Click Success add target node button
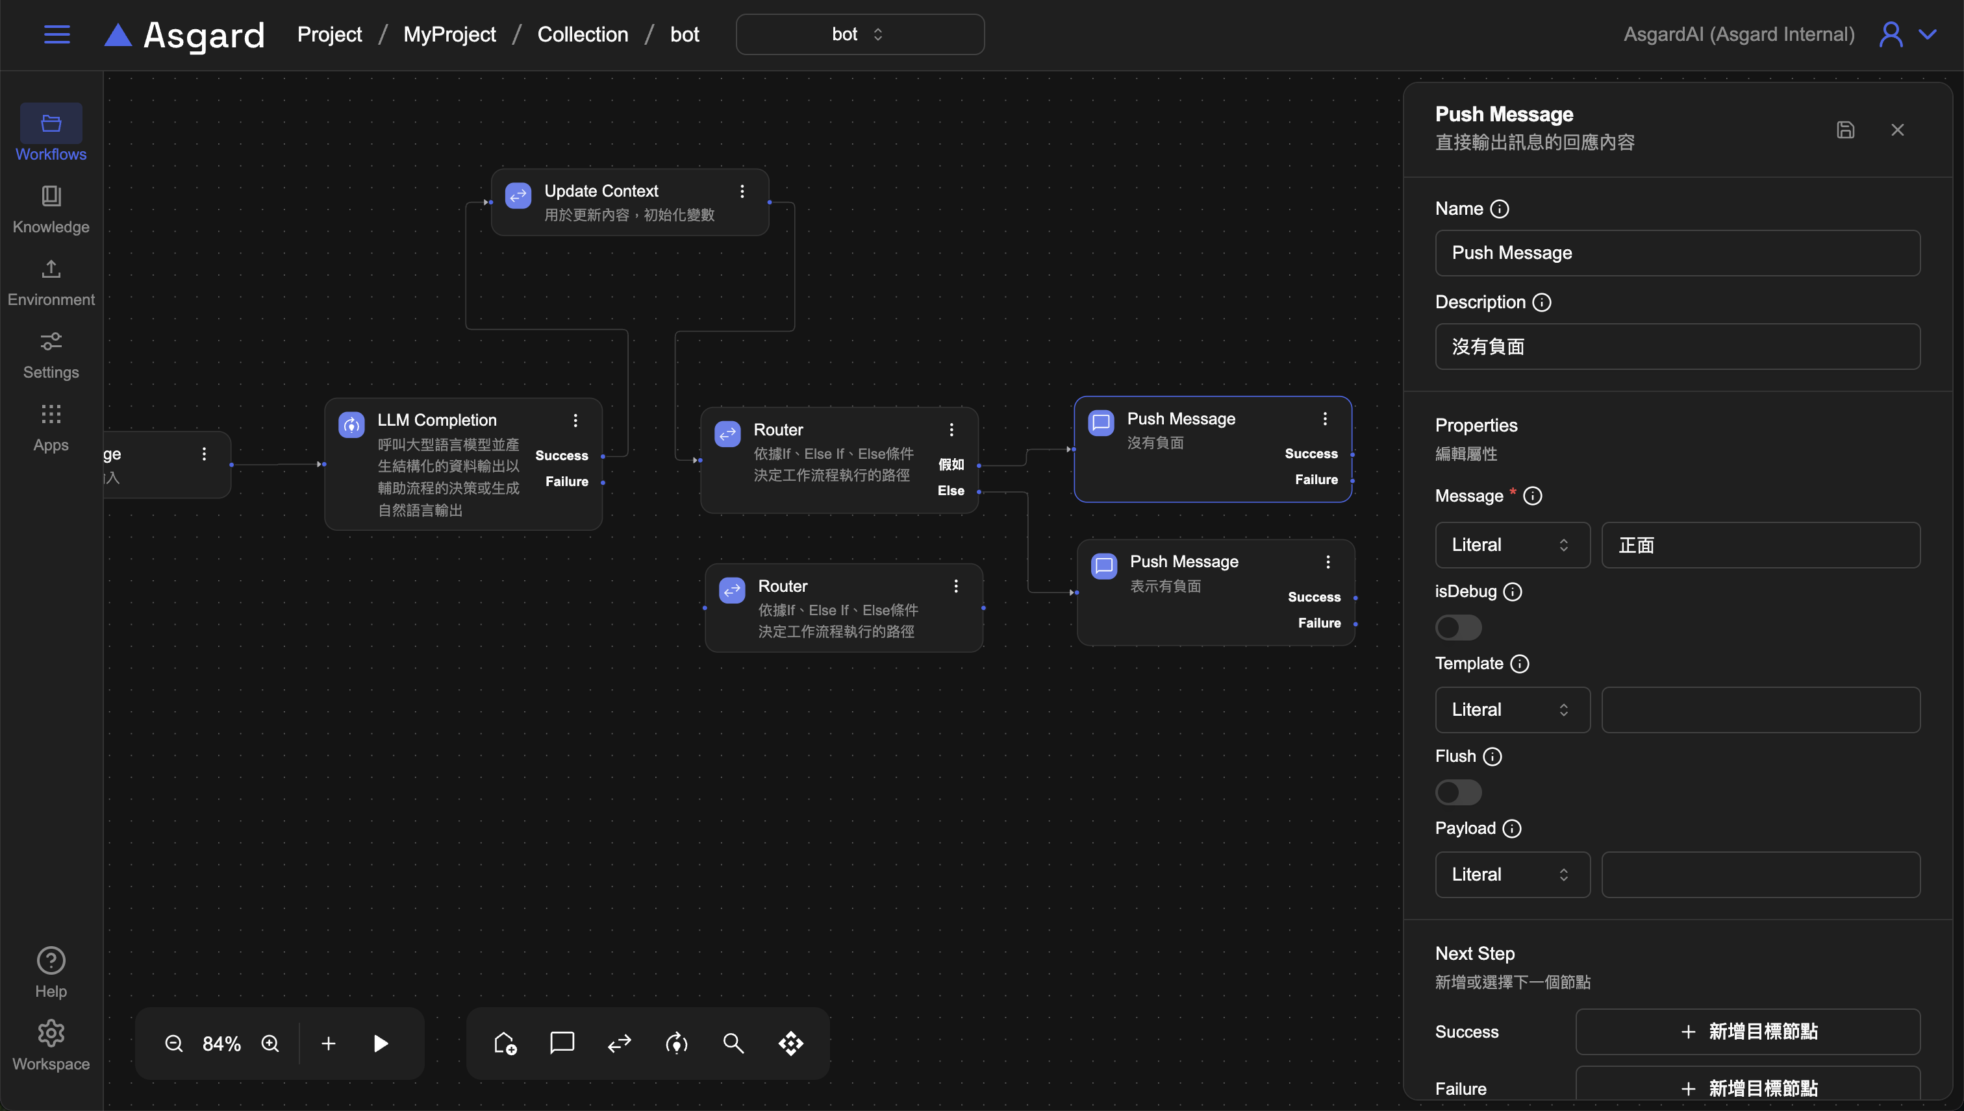 [1747, 1032]
